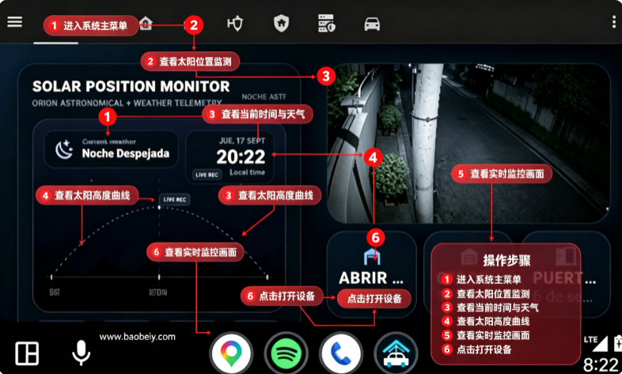Screen dimensions: 622x374
Task: Click the LTE signal indicator
Action: pyautogui.click(x=596, y=343)
